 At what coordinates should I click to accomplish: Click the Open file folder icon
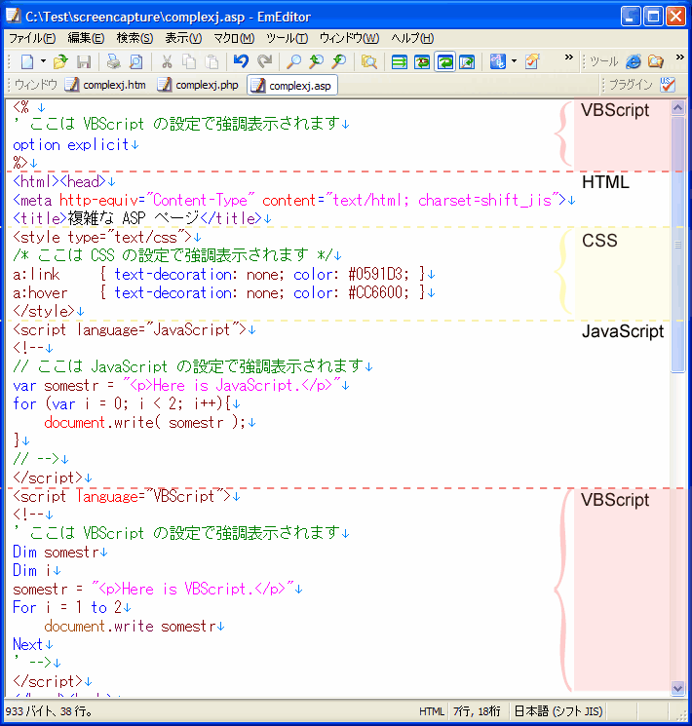point(60,61)
